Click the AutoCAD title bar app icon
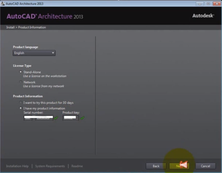 2,3
